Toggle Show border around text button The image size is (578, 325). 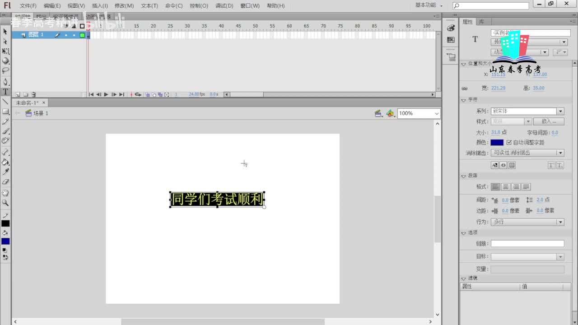click(512, 165)
